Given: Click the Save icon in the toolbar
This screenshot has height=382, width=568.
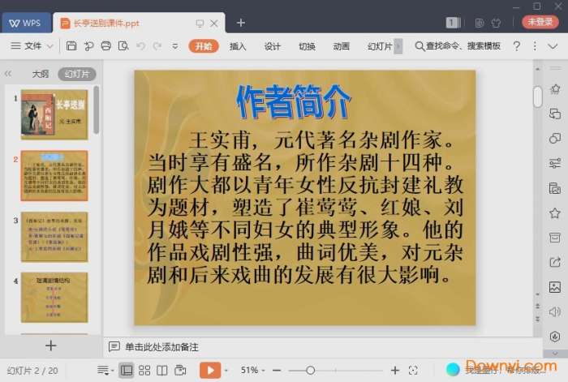Looking at the screenshot, I should (71, 46).
